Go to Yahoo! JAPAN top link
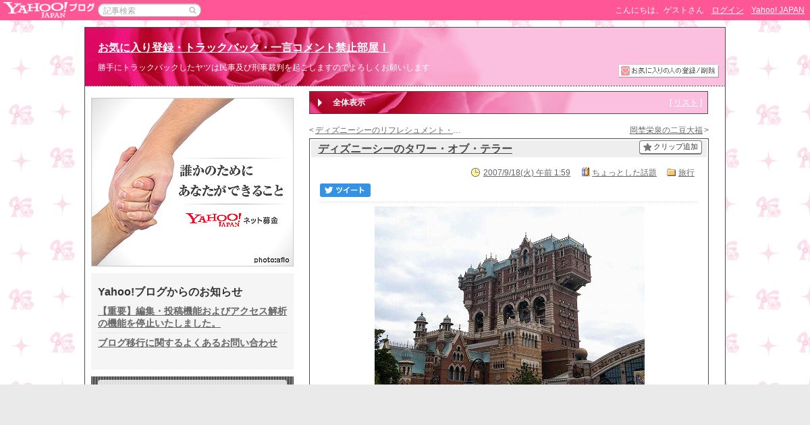 coord(778,10)
